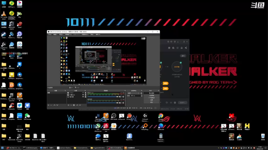Launch Logitech G HUB desktop icon

point(4,46)
